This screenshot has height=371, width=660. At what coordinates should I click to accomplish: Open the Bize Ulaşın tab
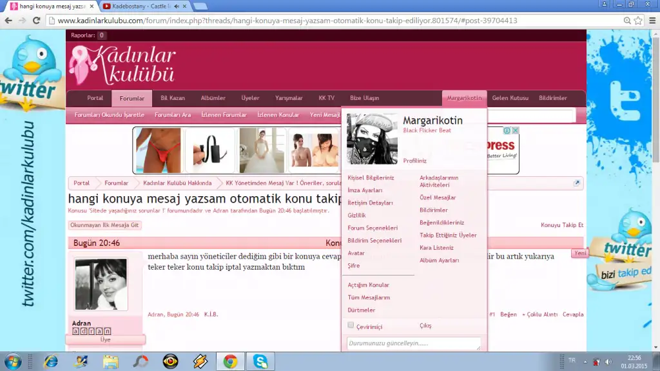pos(365,98)
